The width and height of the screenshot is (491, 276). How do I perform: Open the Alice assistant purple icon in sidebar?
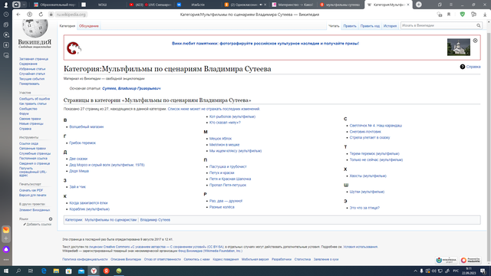(x=6, y=249)
